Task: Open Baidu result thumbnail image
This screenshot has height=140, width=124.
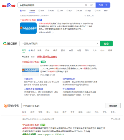Action: (x=28, y=28)
